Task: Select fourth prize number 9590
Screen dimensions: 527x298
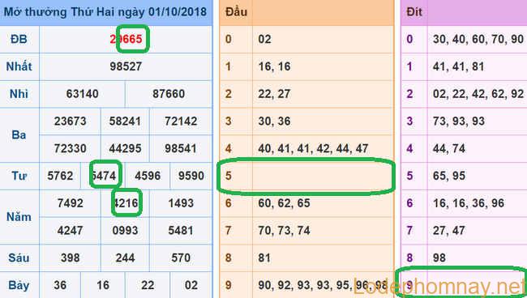Action: (x=191, y=176)
